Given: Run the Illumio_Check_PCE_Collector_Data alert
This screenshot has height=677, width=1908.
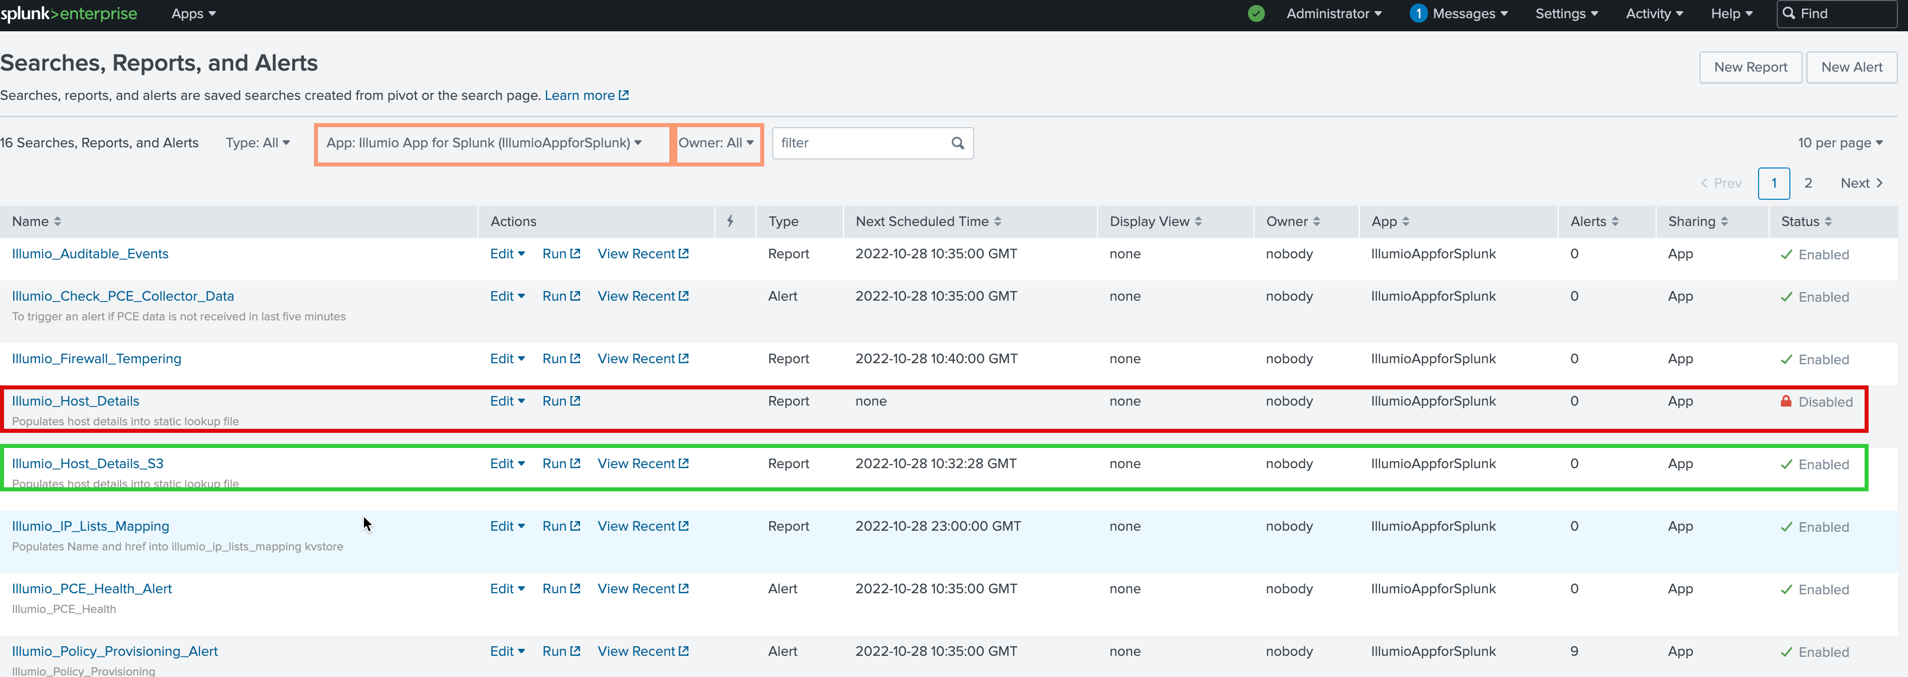Looking at the screenshot, I should (x=561, y=296).
